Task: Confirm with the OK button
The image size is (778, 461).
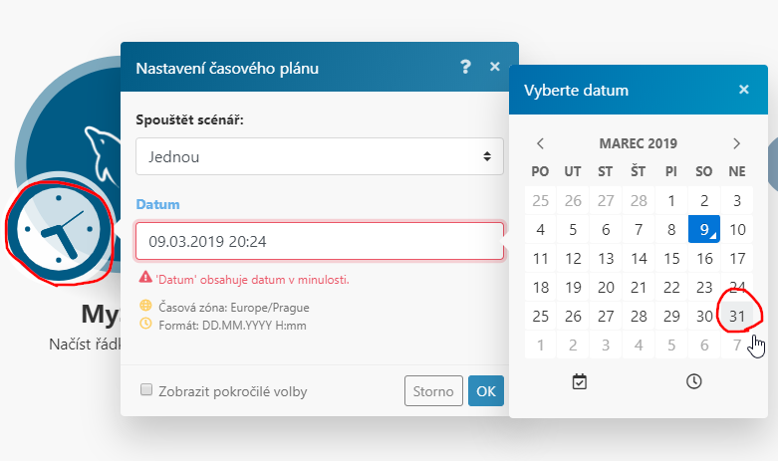Action: click(x=485, y=391)
